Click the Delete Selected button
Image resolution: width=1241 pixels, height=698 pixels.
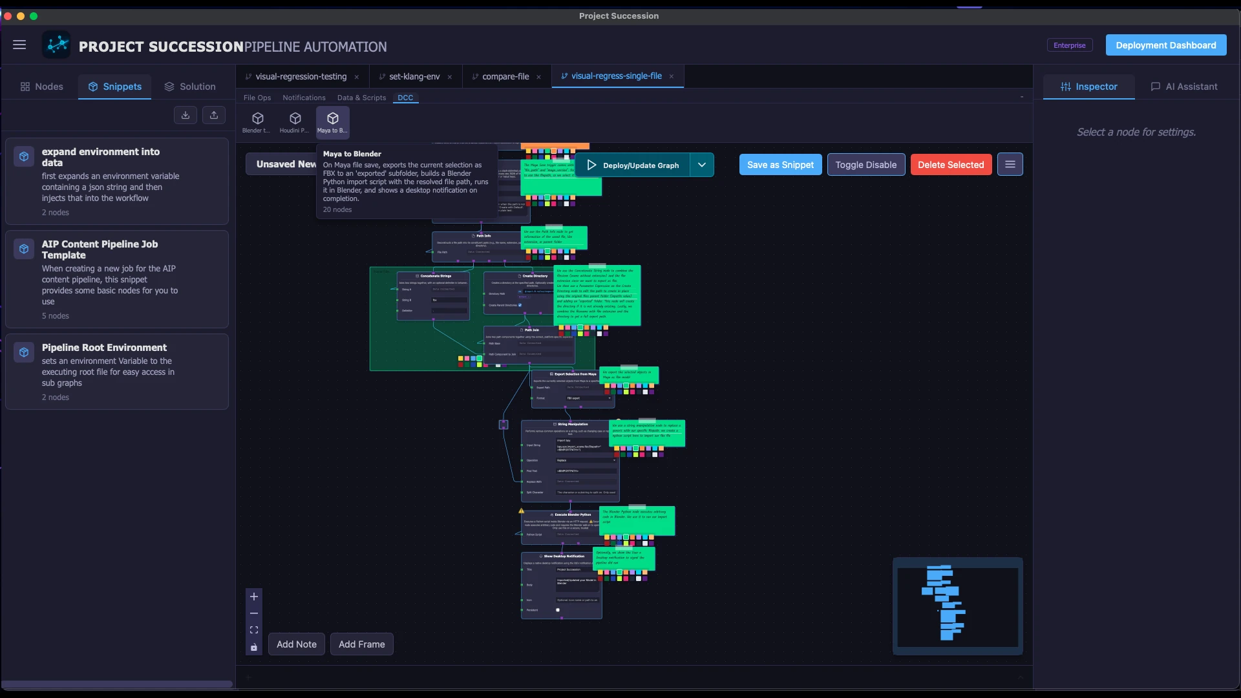tap(951, 165)
